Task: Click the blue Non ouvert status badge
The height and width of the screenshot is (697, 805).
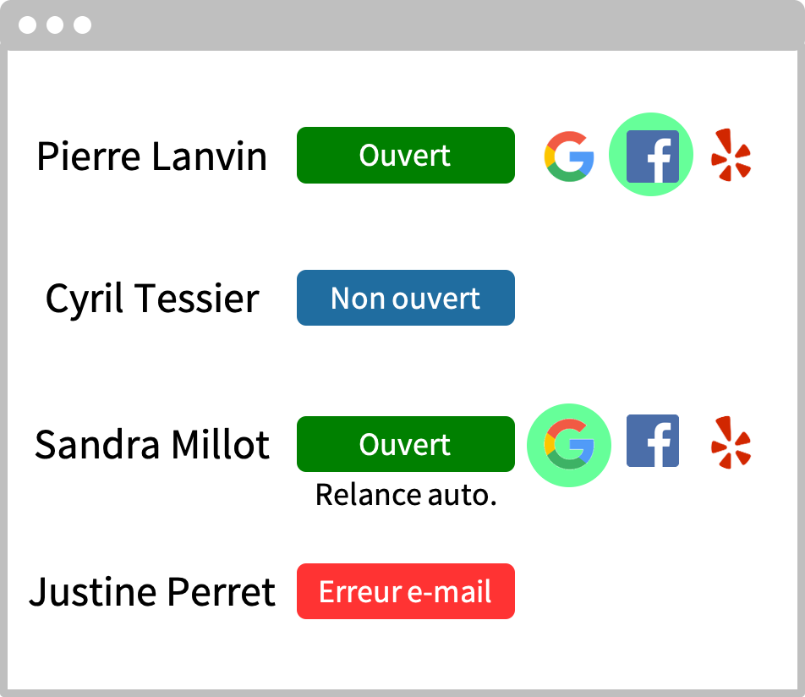Action: (406, 298)
